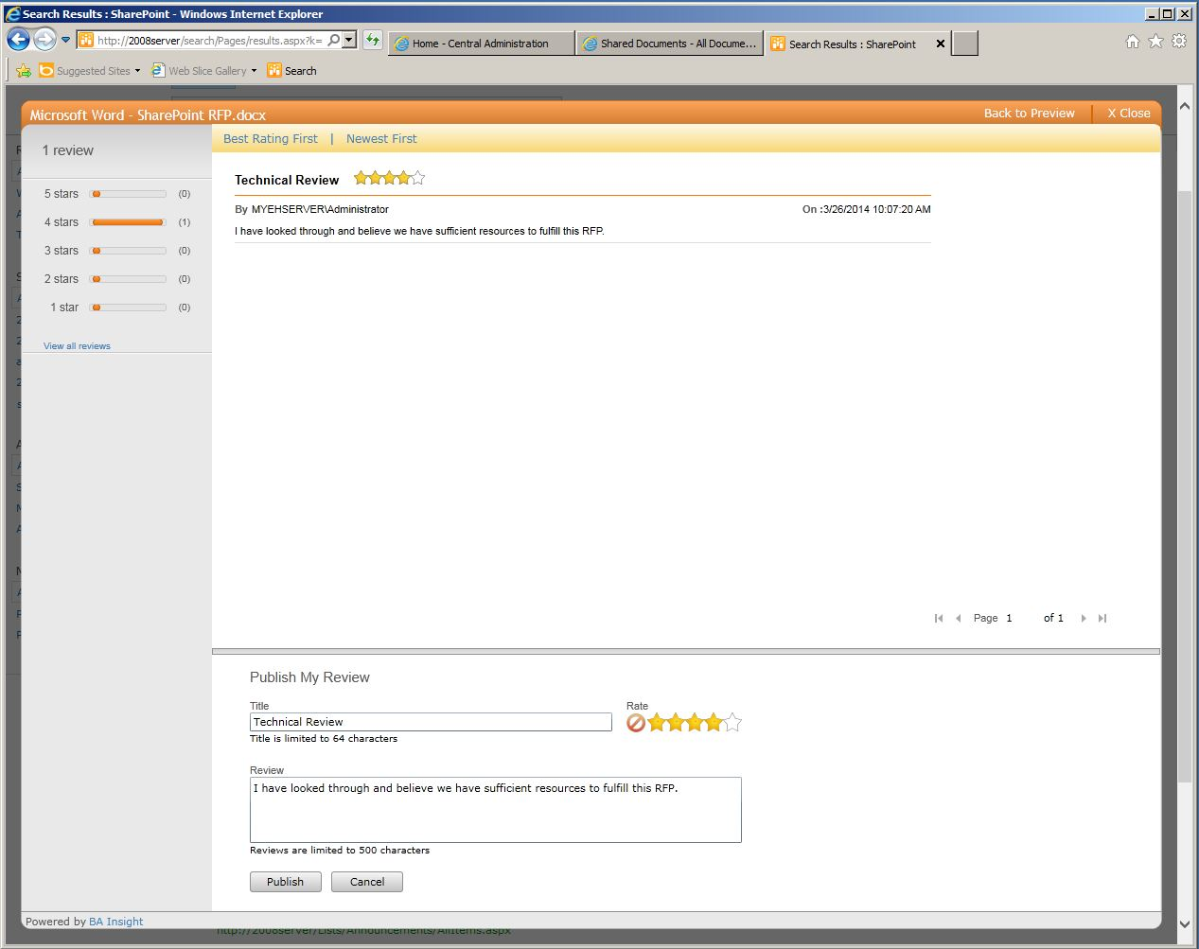Click the Technical Review heading text
Screen dimensions: 1199x949
coord(287,180)
